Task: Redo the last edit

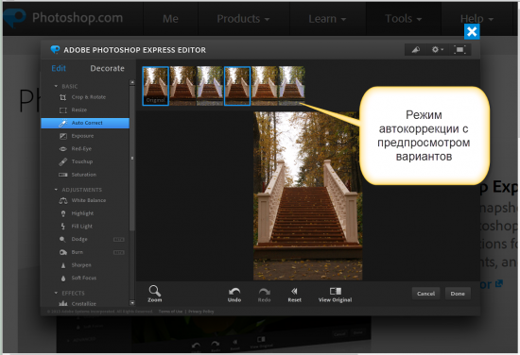Action: 265,295
